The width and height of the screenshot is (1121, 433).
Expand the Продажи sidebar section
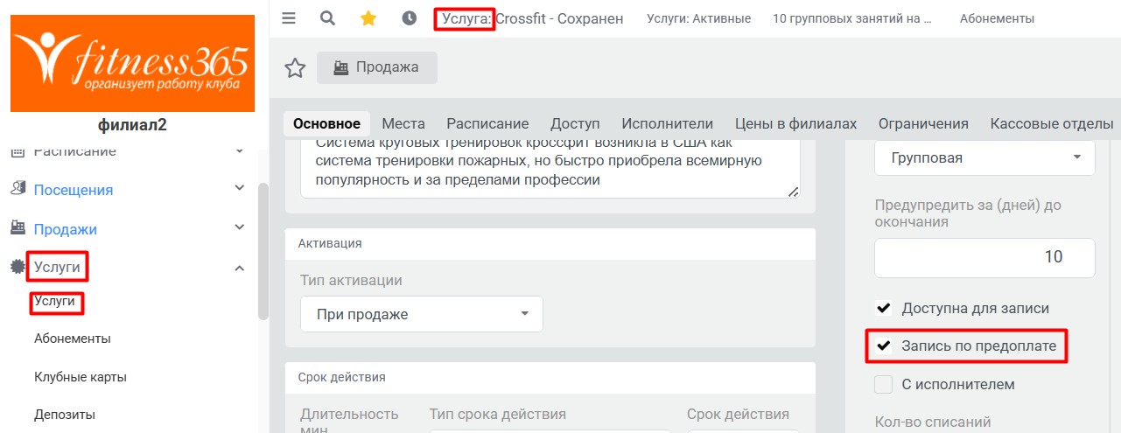[240, 227]
